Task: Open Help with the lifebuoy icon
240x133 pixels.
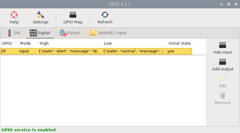Action: pyautogui.click(x=14, y=15)
